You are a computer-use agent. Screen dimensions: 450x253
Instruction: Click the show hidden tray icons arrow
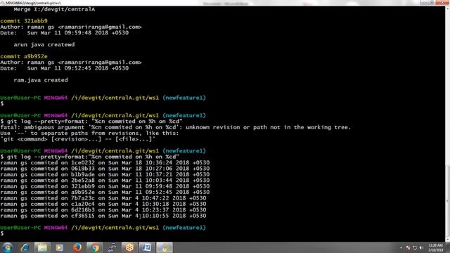pyautogui.click(x=401, y=248)
